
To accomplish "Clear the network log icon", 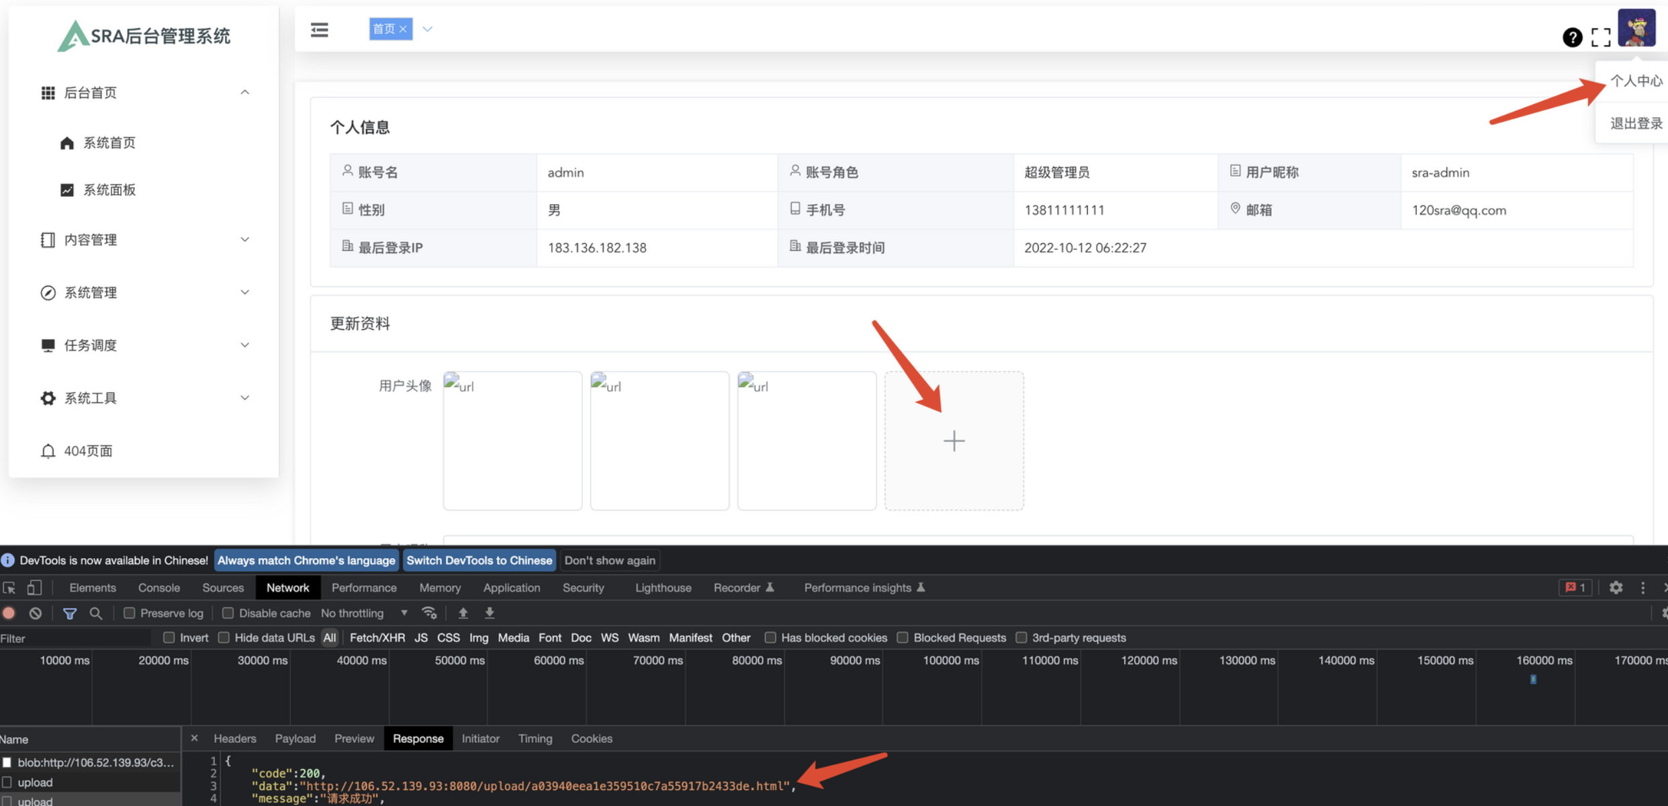I will [x=36, y=613].
